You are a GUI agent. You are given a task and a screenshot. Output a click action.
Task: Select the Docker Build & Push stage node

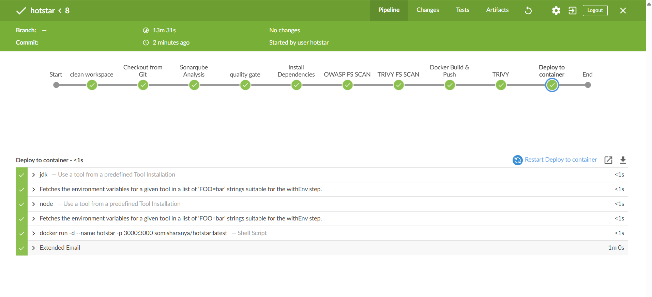coord(450,85)
